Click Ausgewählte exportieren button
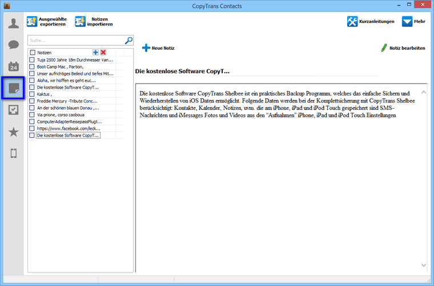 coord(46,22)
